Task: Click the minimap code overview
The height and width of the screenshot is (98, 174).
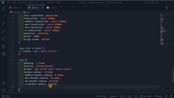Action: tap(166, 29)
